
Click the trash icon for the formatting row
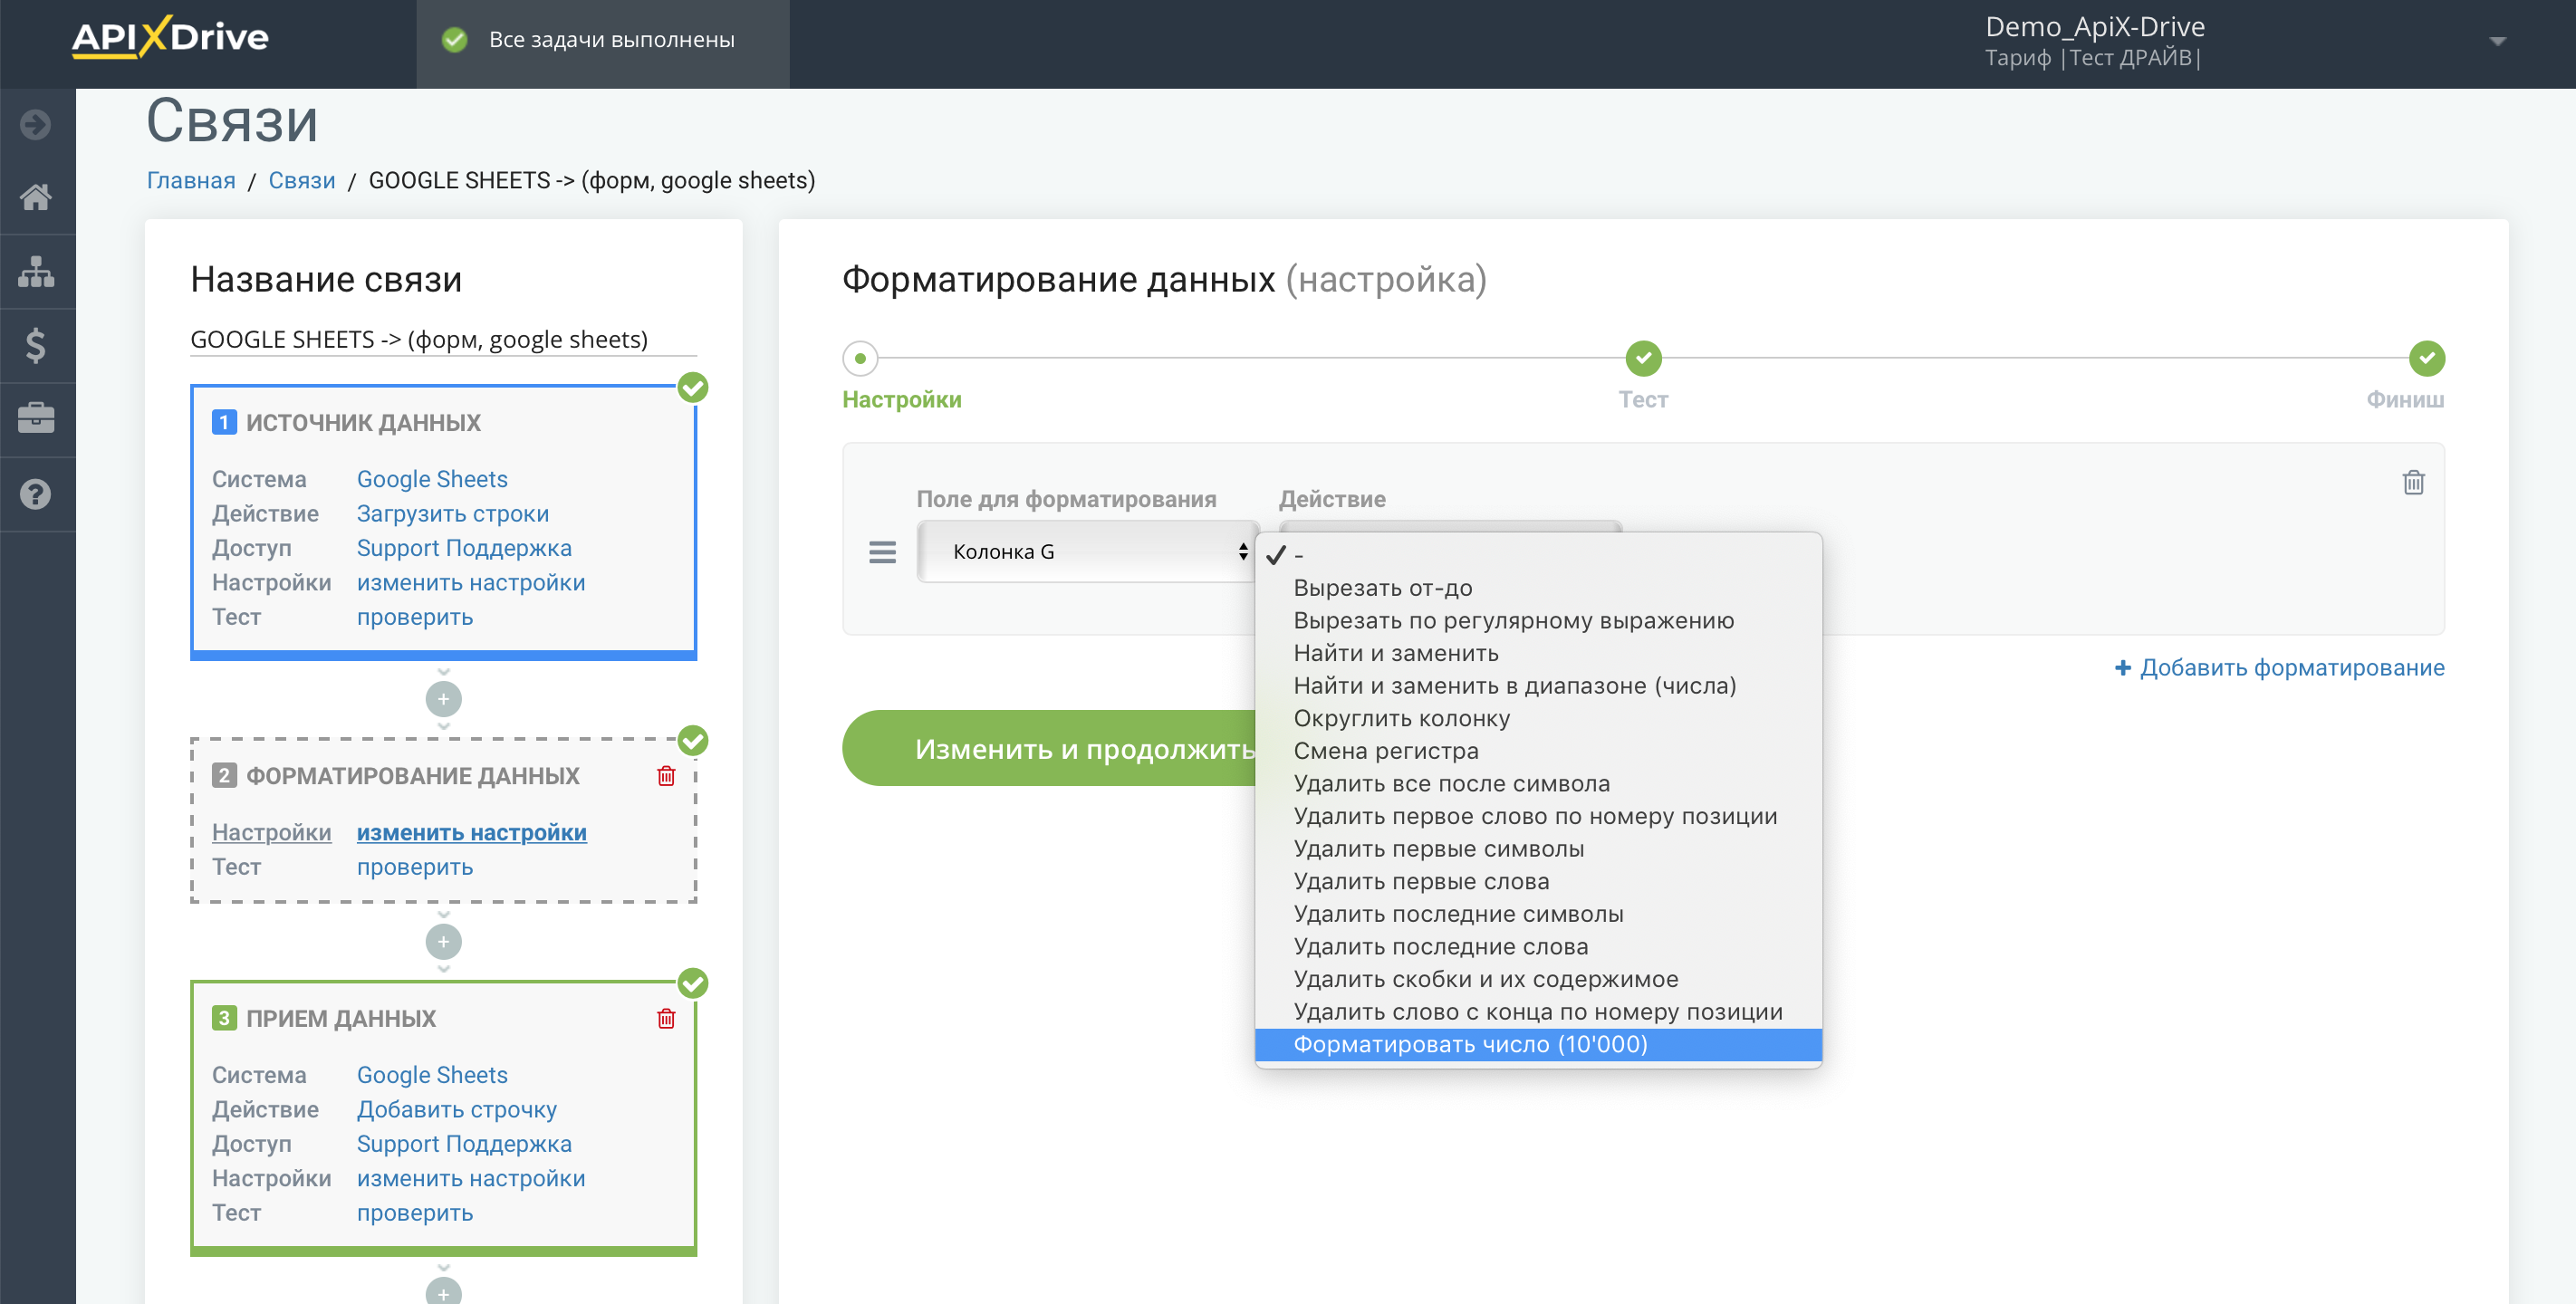coord(2413,482)
